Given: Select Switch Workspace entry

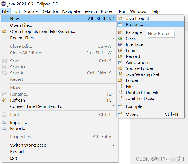Looking at the screenshot, I should tap(59, 145).
